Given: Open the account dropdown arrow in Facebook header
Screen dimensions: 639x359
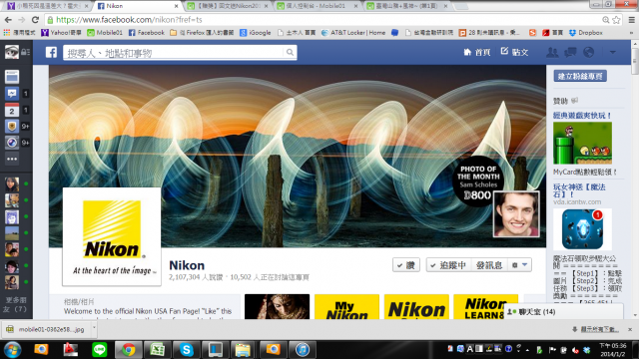Looking at the screenshot, I should tap(612, 52).
